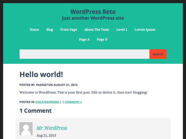Click the Mr WordPress avatar image
This screenshot has height=139, width=186.
click(26, 129)
